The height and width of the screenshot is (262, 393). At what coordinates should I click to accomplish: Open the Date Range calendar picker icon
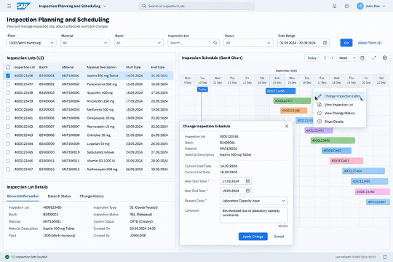[x=325, y=43]
